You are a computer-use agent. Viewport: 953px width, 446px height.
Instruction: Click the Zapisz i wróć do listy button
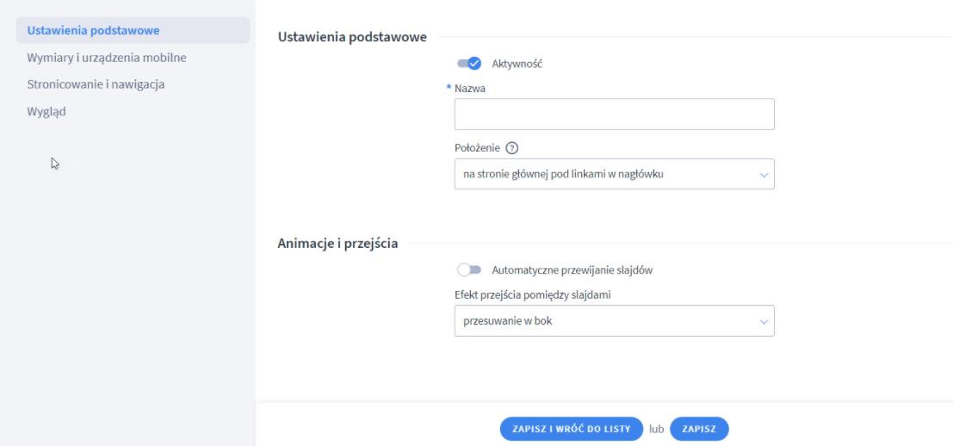point(572,429)
